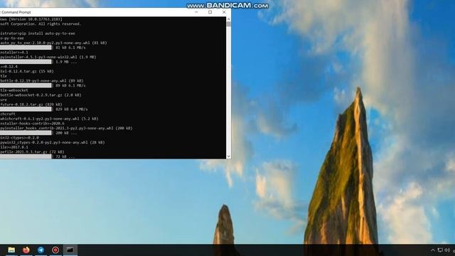Click the auto_py_to_exe-2.10.0 wheel download line
Screen dimensions: 455x256
coord(54,43)
